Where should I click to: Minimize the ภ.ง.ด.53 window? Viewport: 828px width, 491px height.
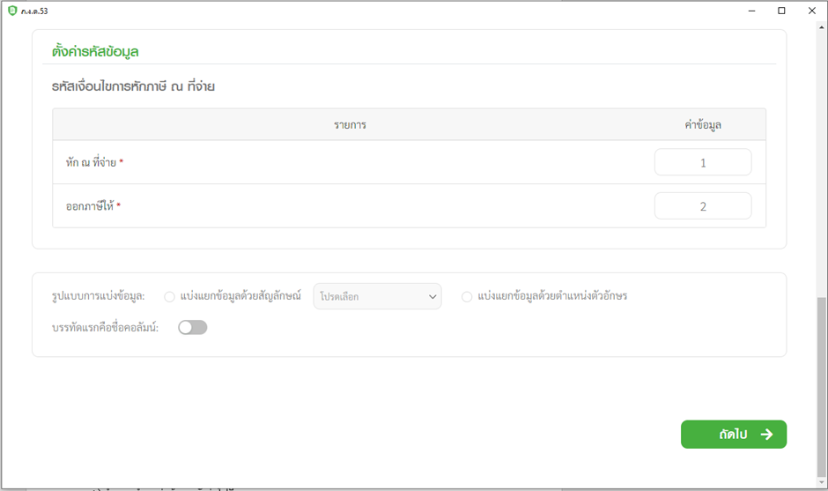point(751,11)
